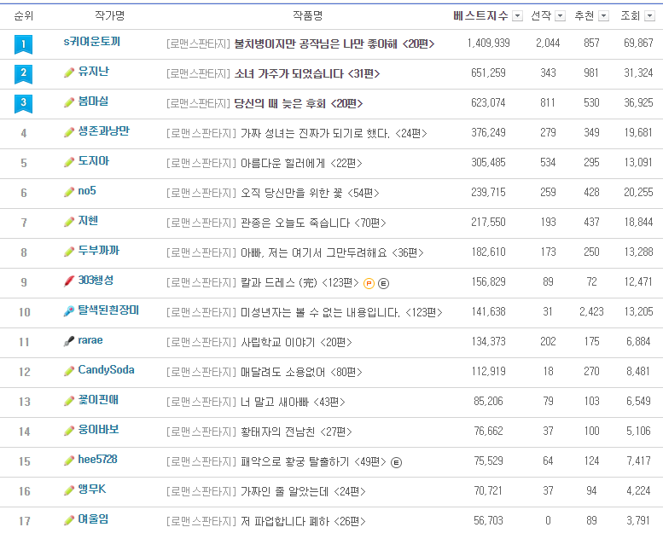Open novel 오직 당신만을 위한 꽃

310,194
